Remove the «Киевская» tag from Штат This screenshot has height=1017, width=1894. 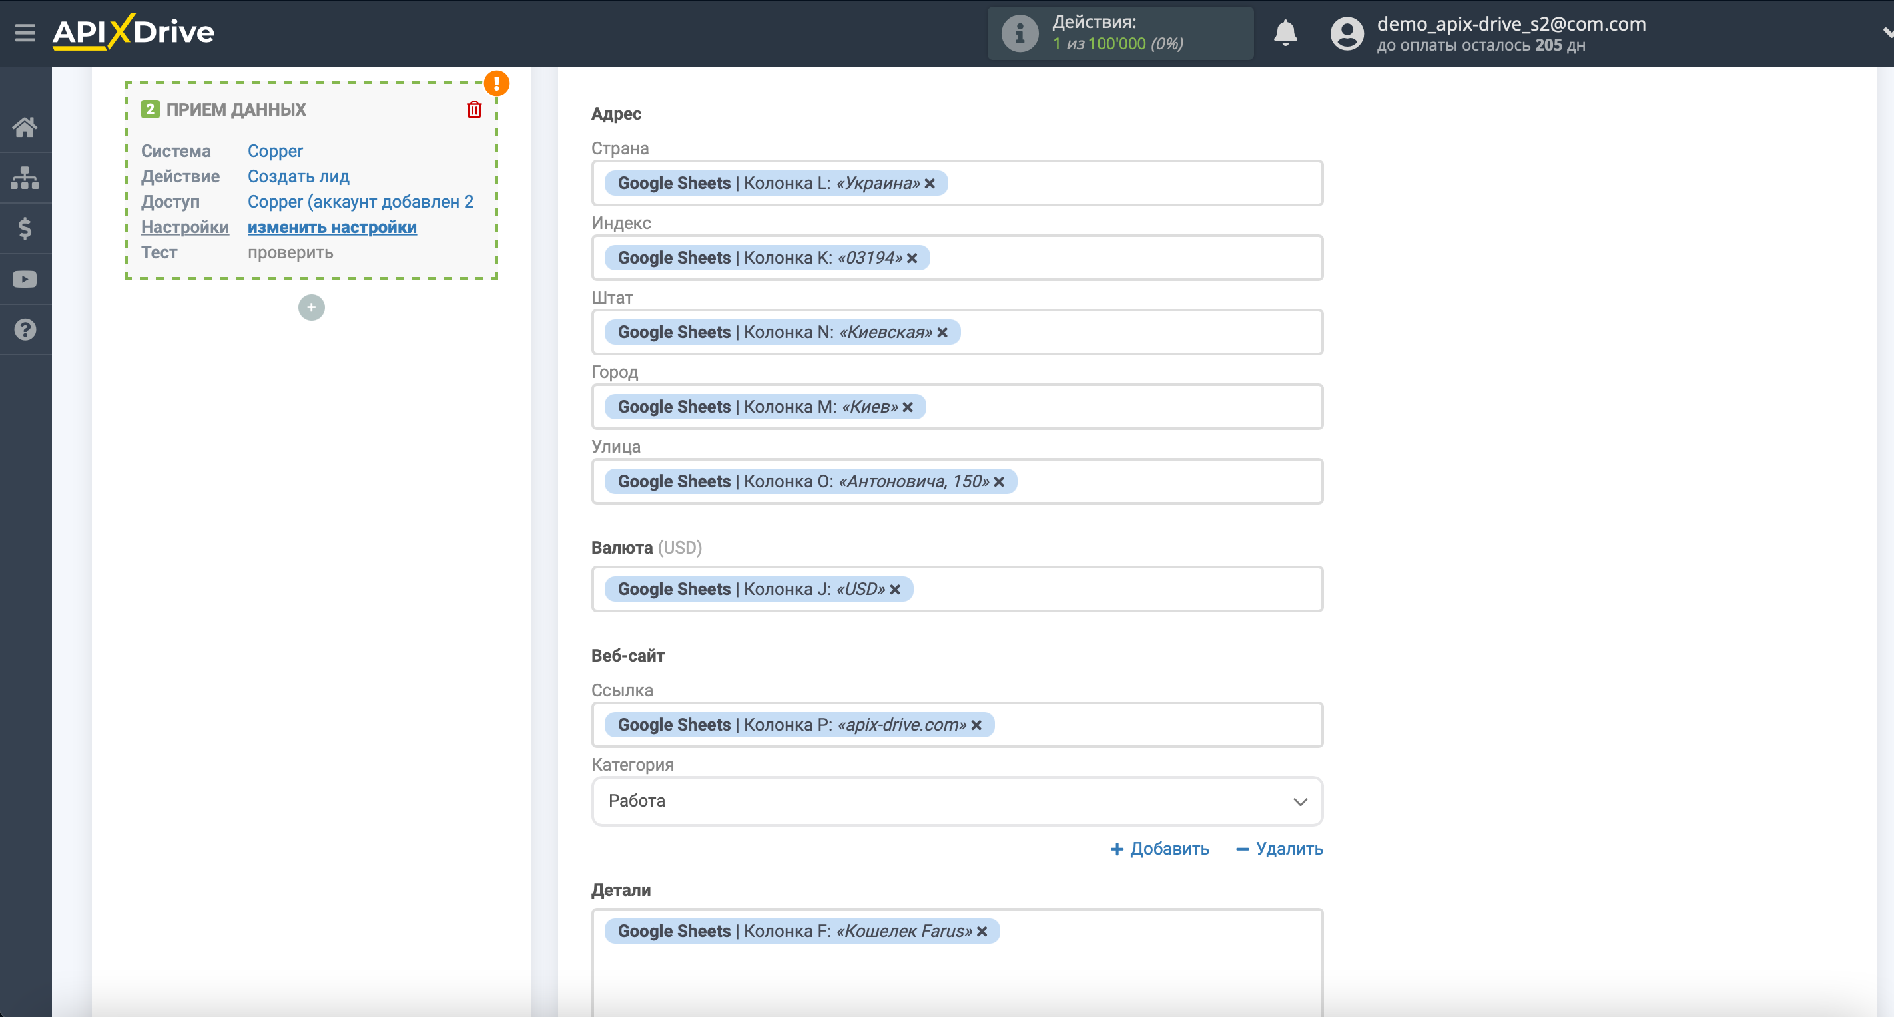(942, 332)
